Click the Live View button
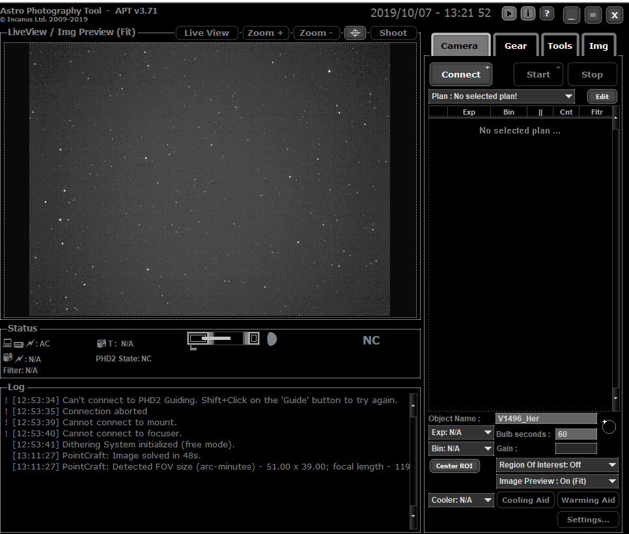The image size is (629, 534). pos(206,33)
